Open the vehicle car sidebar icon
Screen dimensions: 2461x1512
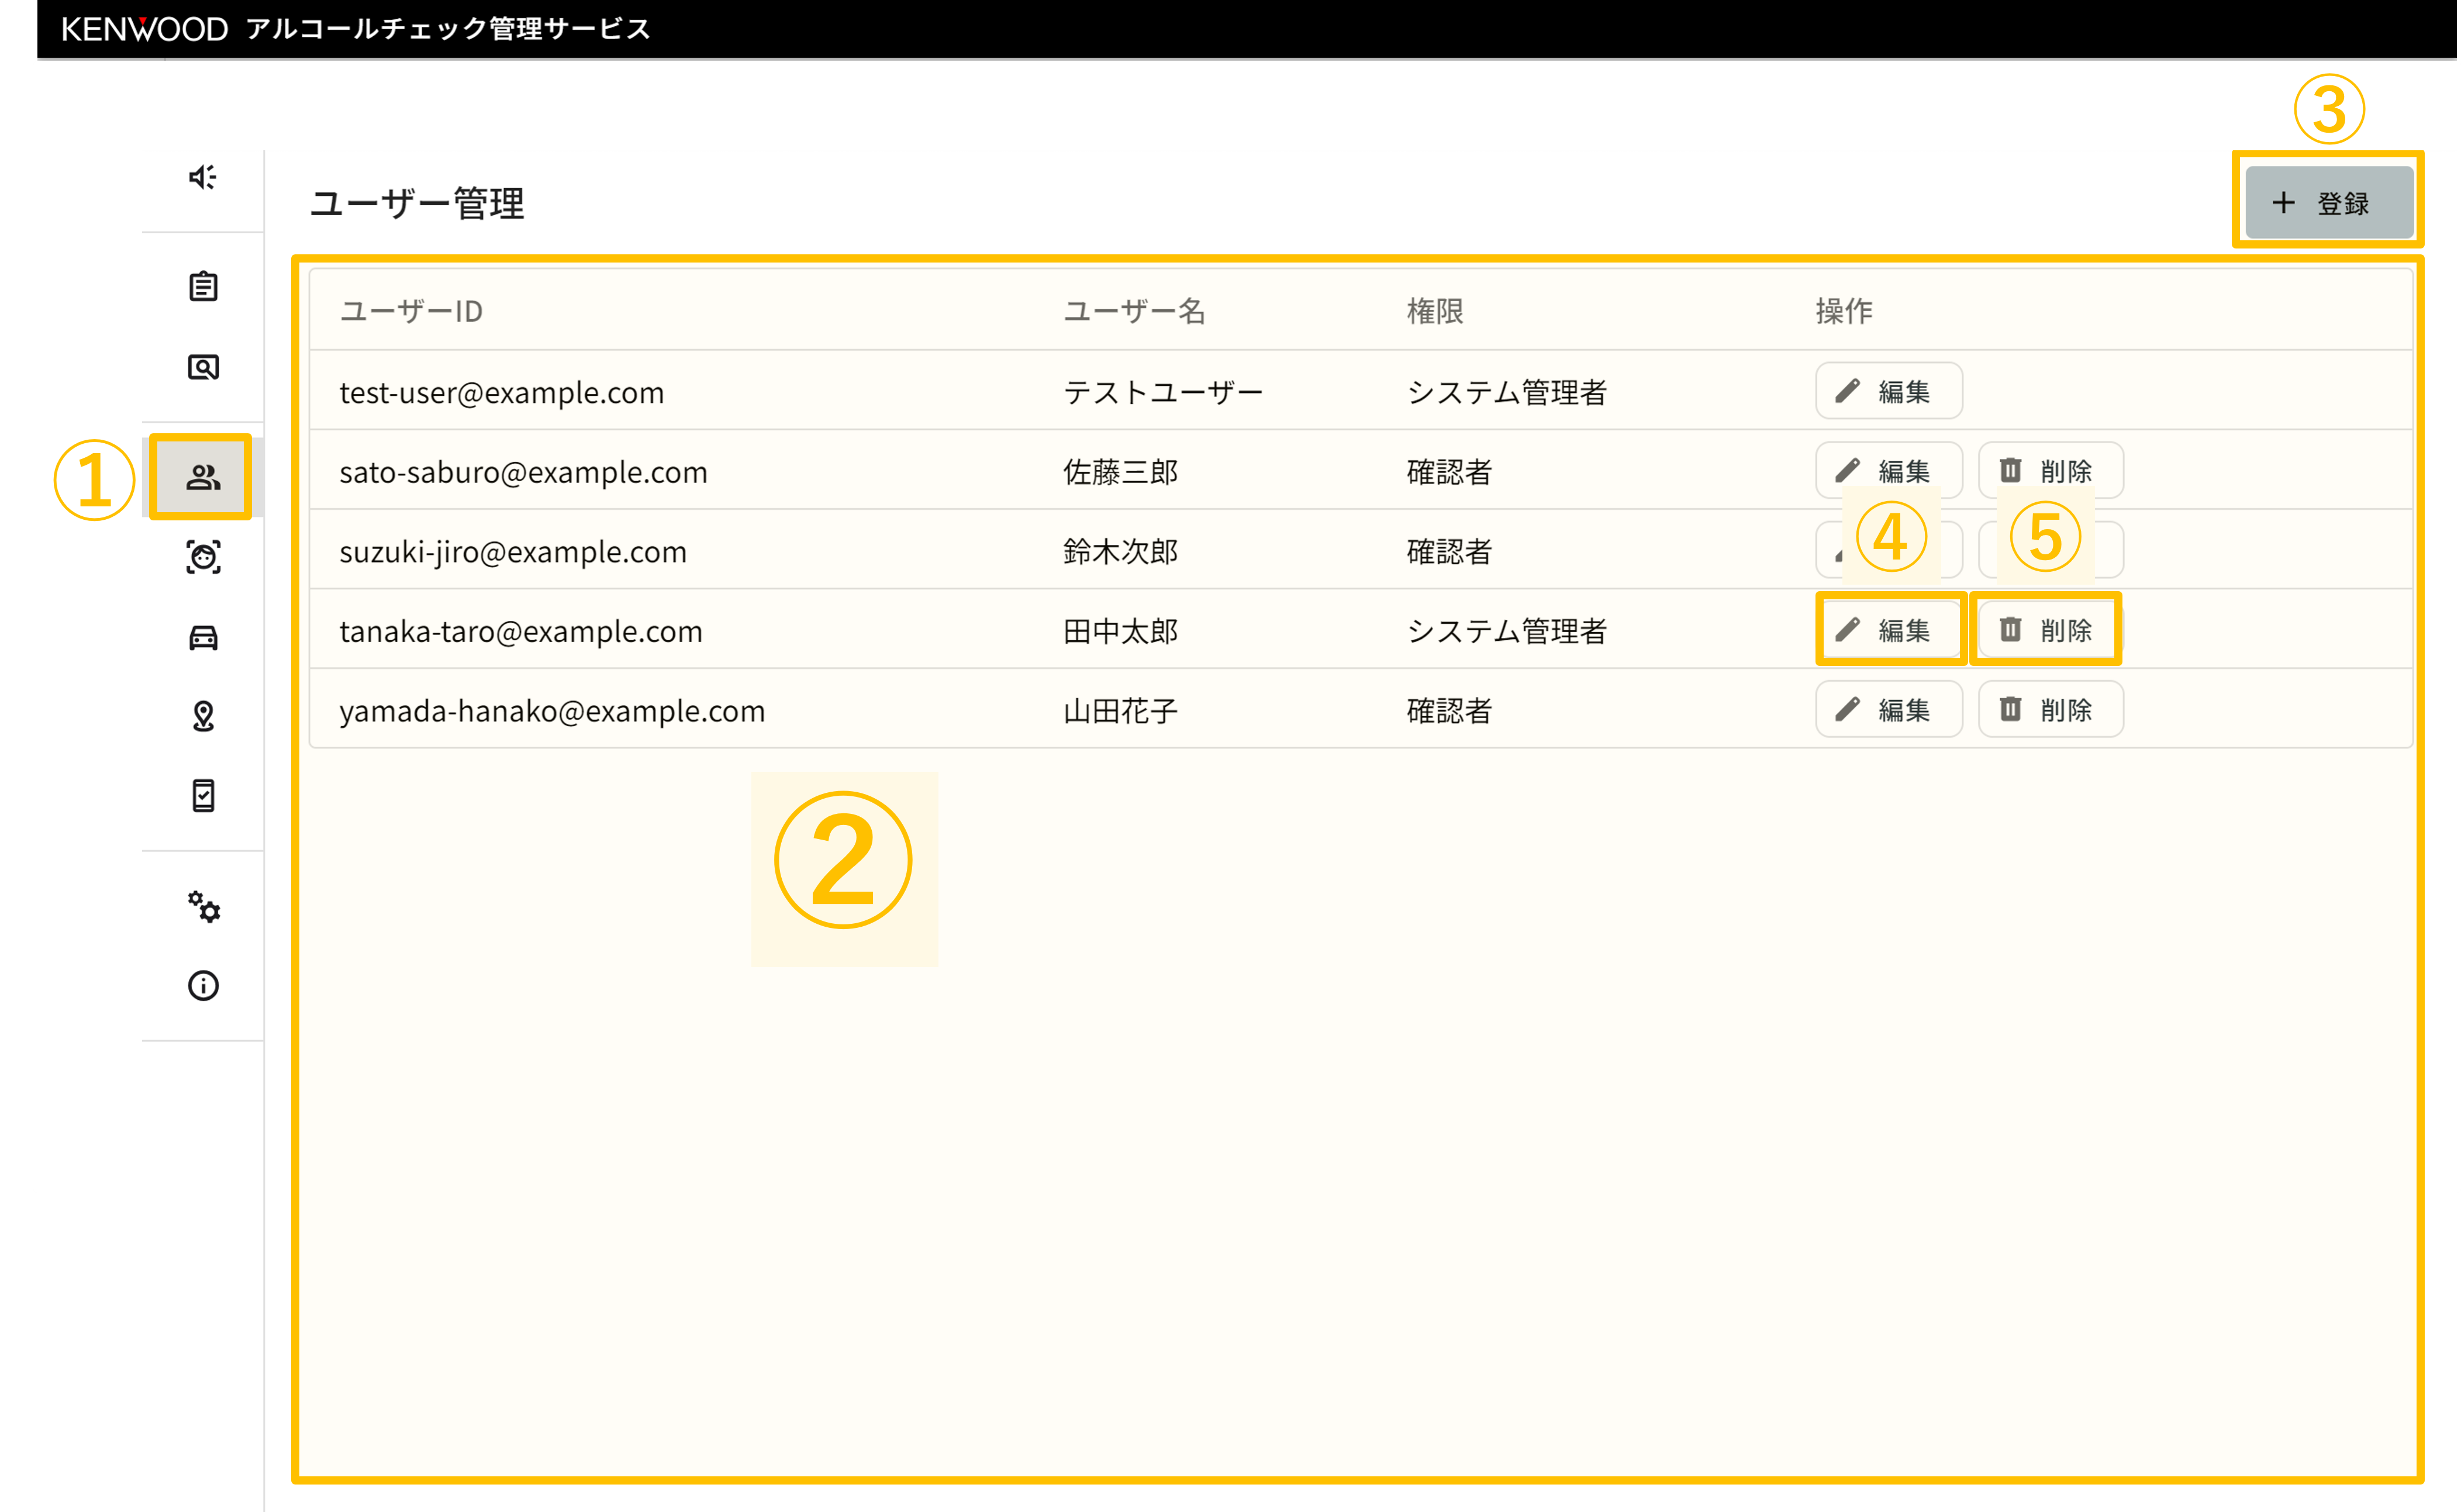tap(203, 637)
